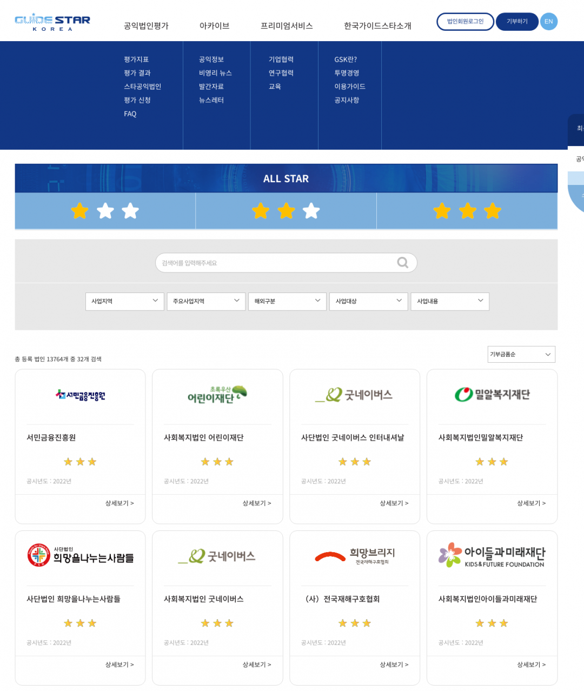Select the three-star rating filter tab

467,211
